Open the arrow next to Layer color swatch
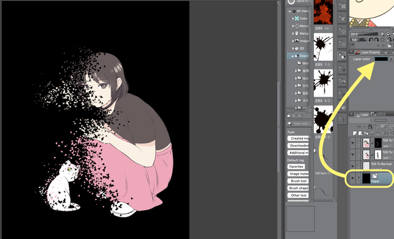The image size is (394, 239). [x=391, y=59]
